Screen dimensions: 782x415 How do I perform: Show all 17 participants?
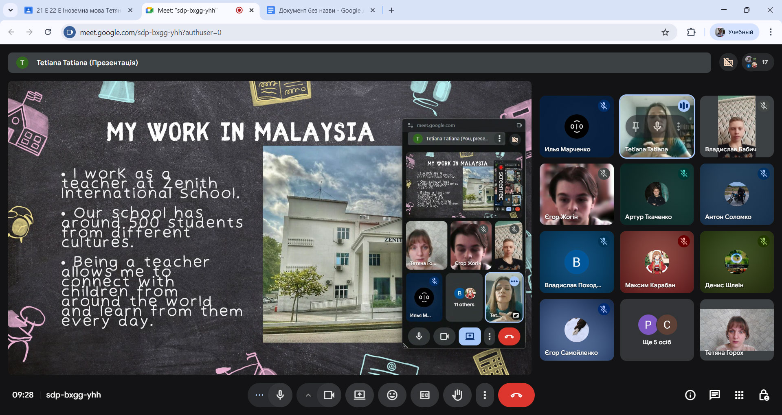pos(757,62)
